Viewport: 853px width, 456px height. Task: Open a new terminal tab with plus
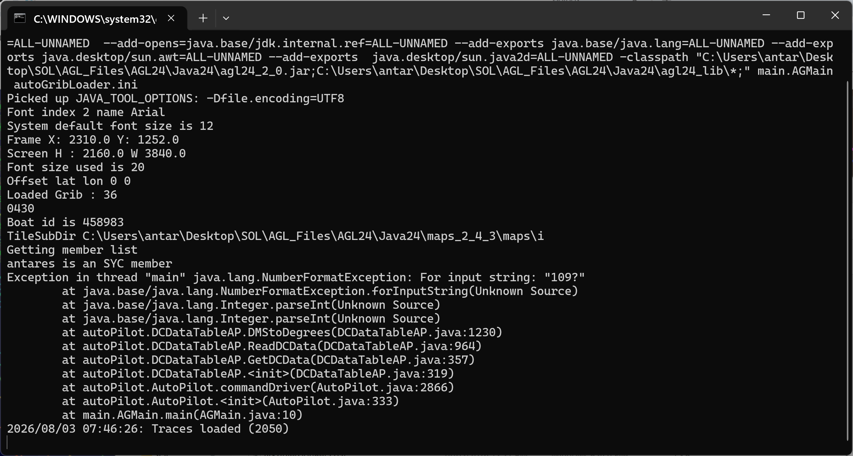click(203, 18)
